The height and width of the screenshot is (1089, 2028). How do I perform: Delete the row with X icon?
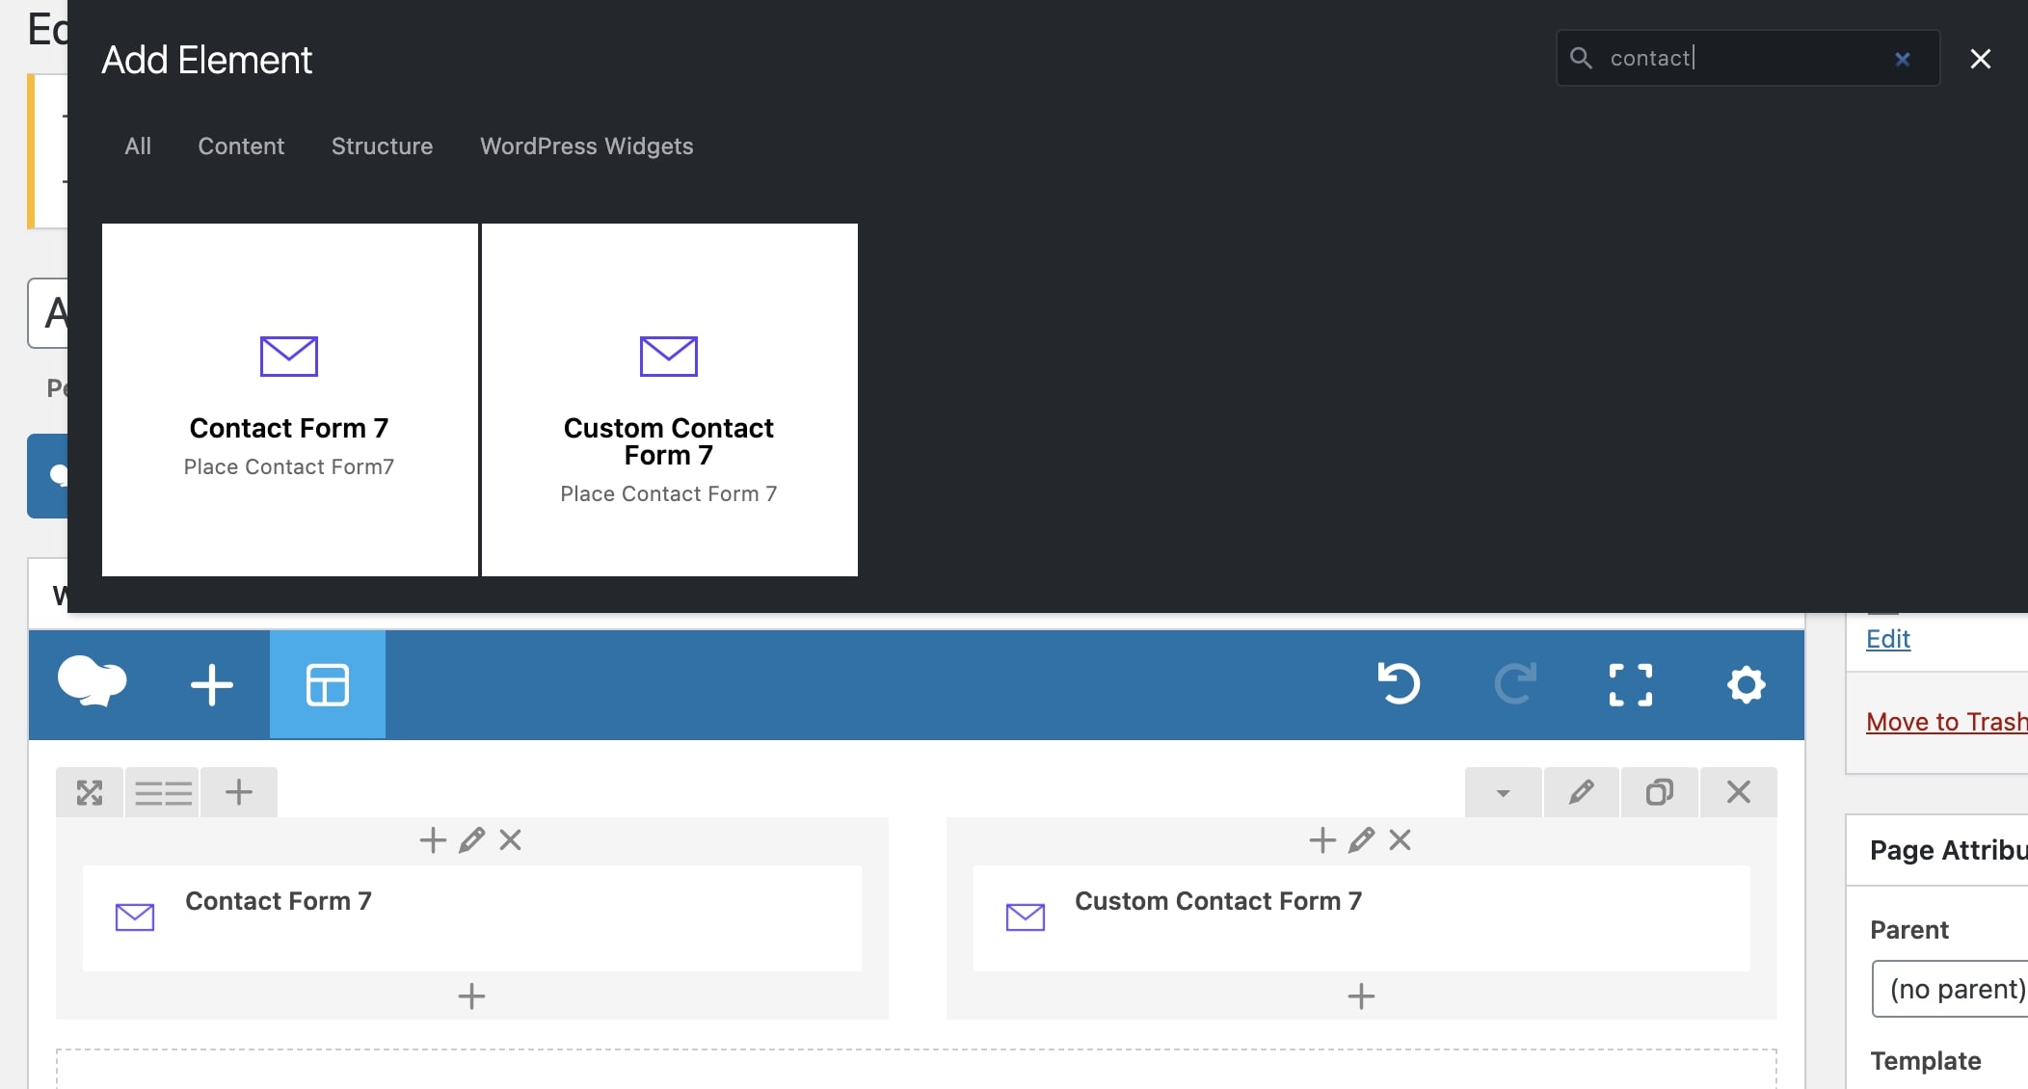click(x=1738, y=792)
